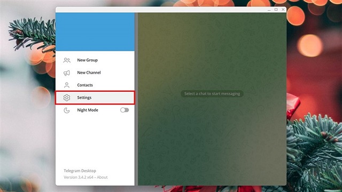The width and height of the screenshot is (342, 192).
Task: Minimize the Telegram window
Action: [x=269, y=10]
